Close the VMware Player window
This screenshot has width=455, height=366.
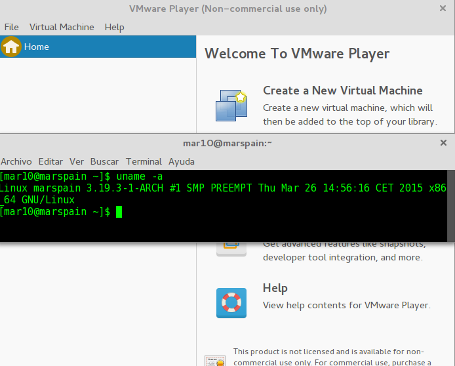[x=443, y=9]
